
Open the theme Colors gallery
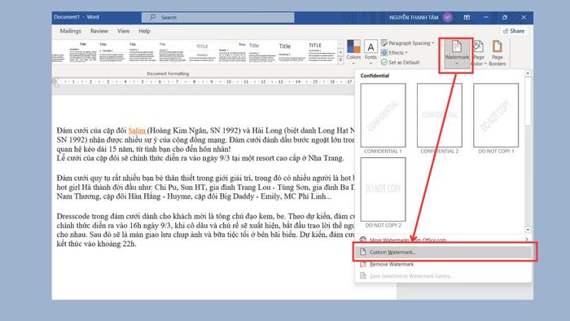pyautogui.click(x=353, y=53)
